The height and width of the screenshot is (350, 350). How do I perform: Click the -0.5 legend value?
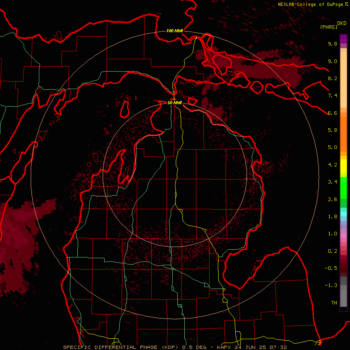(331, 268)
